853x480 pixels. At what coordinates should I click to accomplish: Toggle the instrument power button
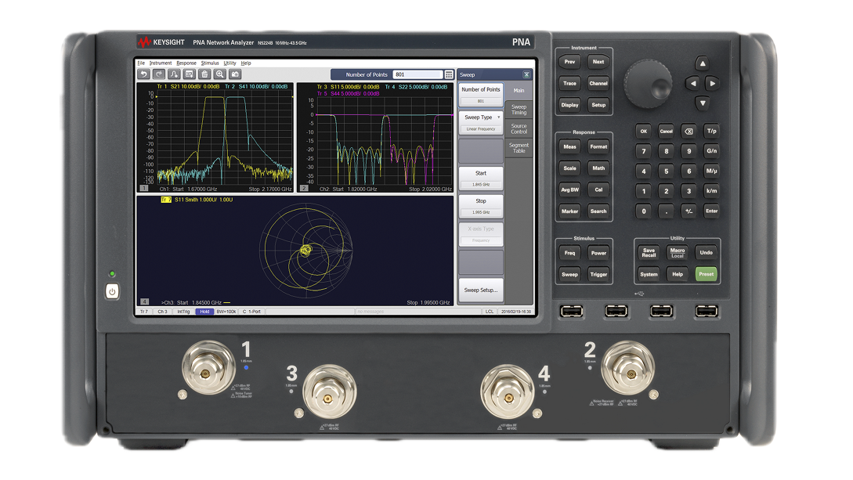point(112,292)
